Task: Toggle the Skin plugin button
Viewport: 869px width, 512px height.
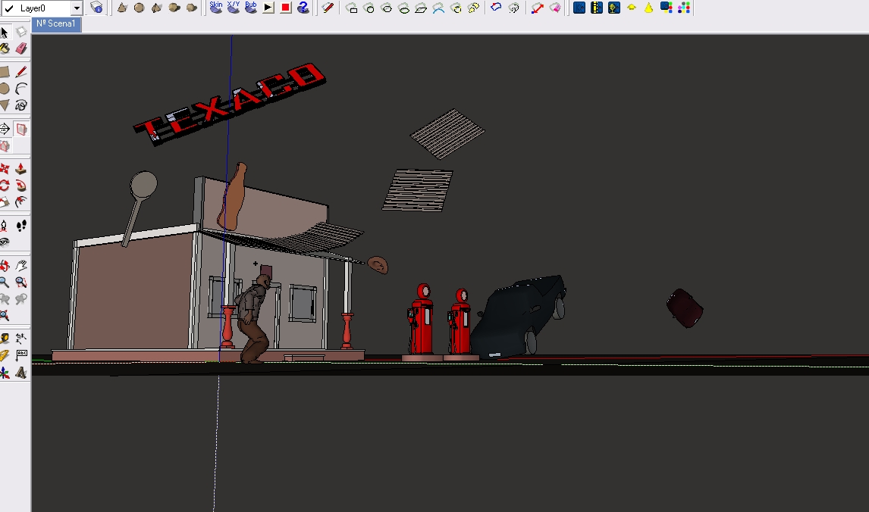Action: click(216, 8)
